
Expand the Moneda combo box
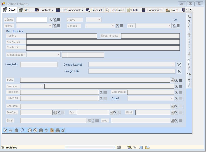[113, 26]
